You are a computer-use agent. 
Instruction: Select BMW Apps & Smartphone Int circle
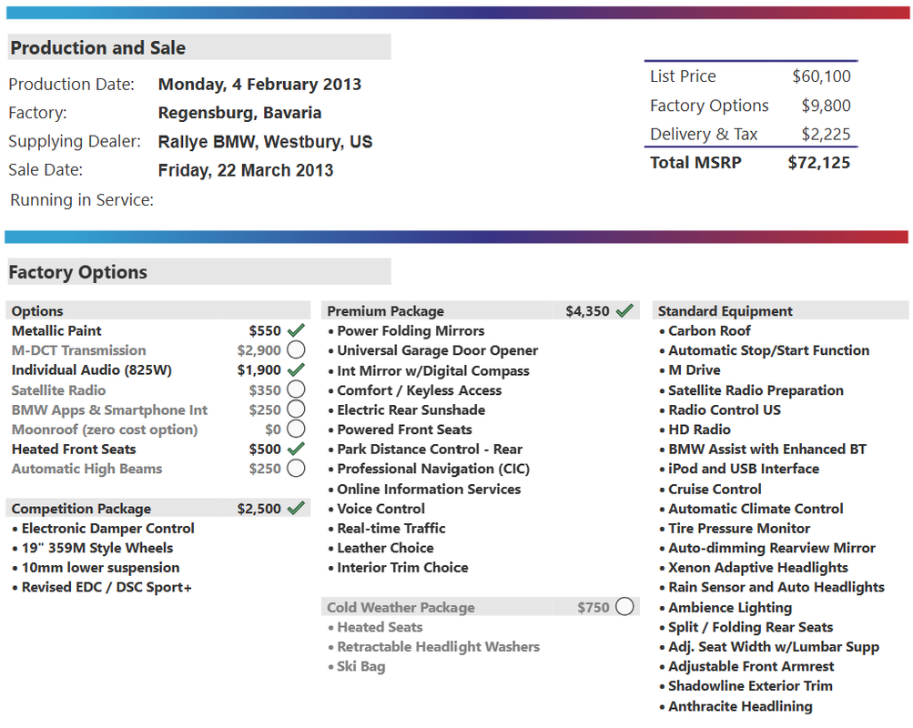[297, 409]
